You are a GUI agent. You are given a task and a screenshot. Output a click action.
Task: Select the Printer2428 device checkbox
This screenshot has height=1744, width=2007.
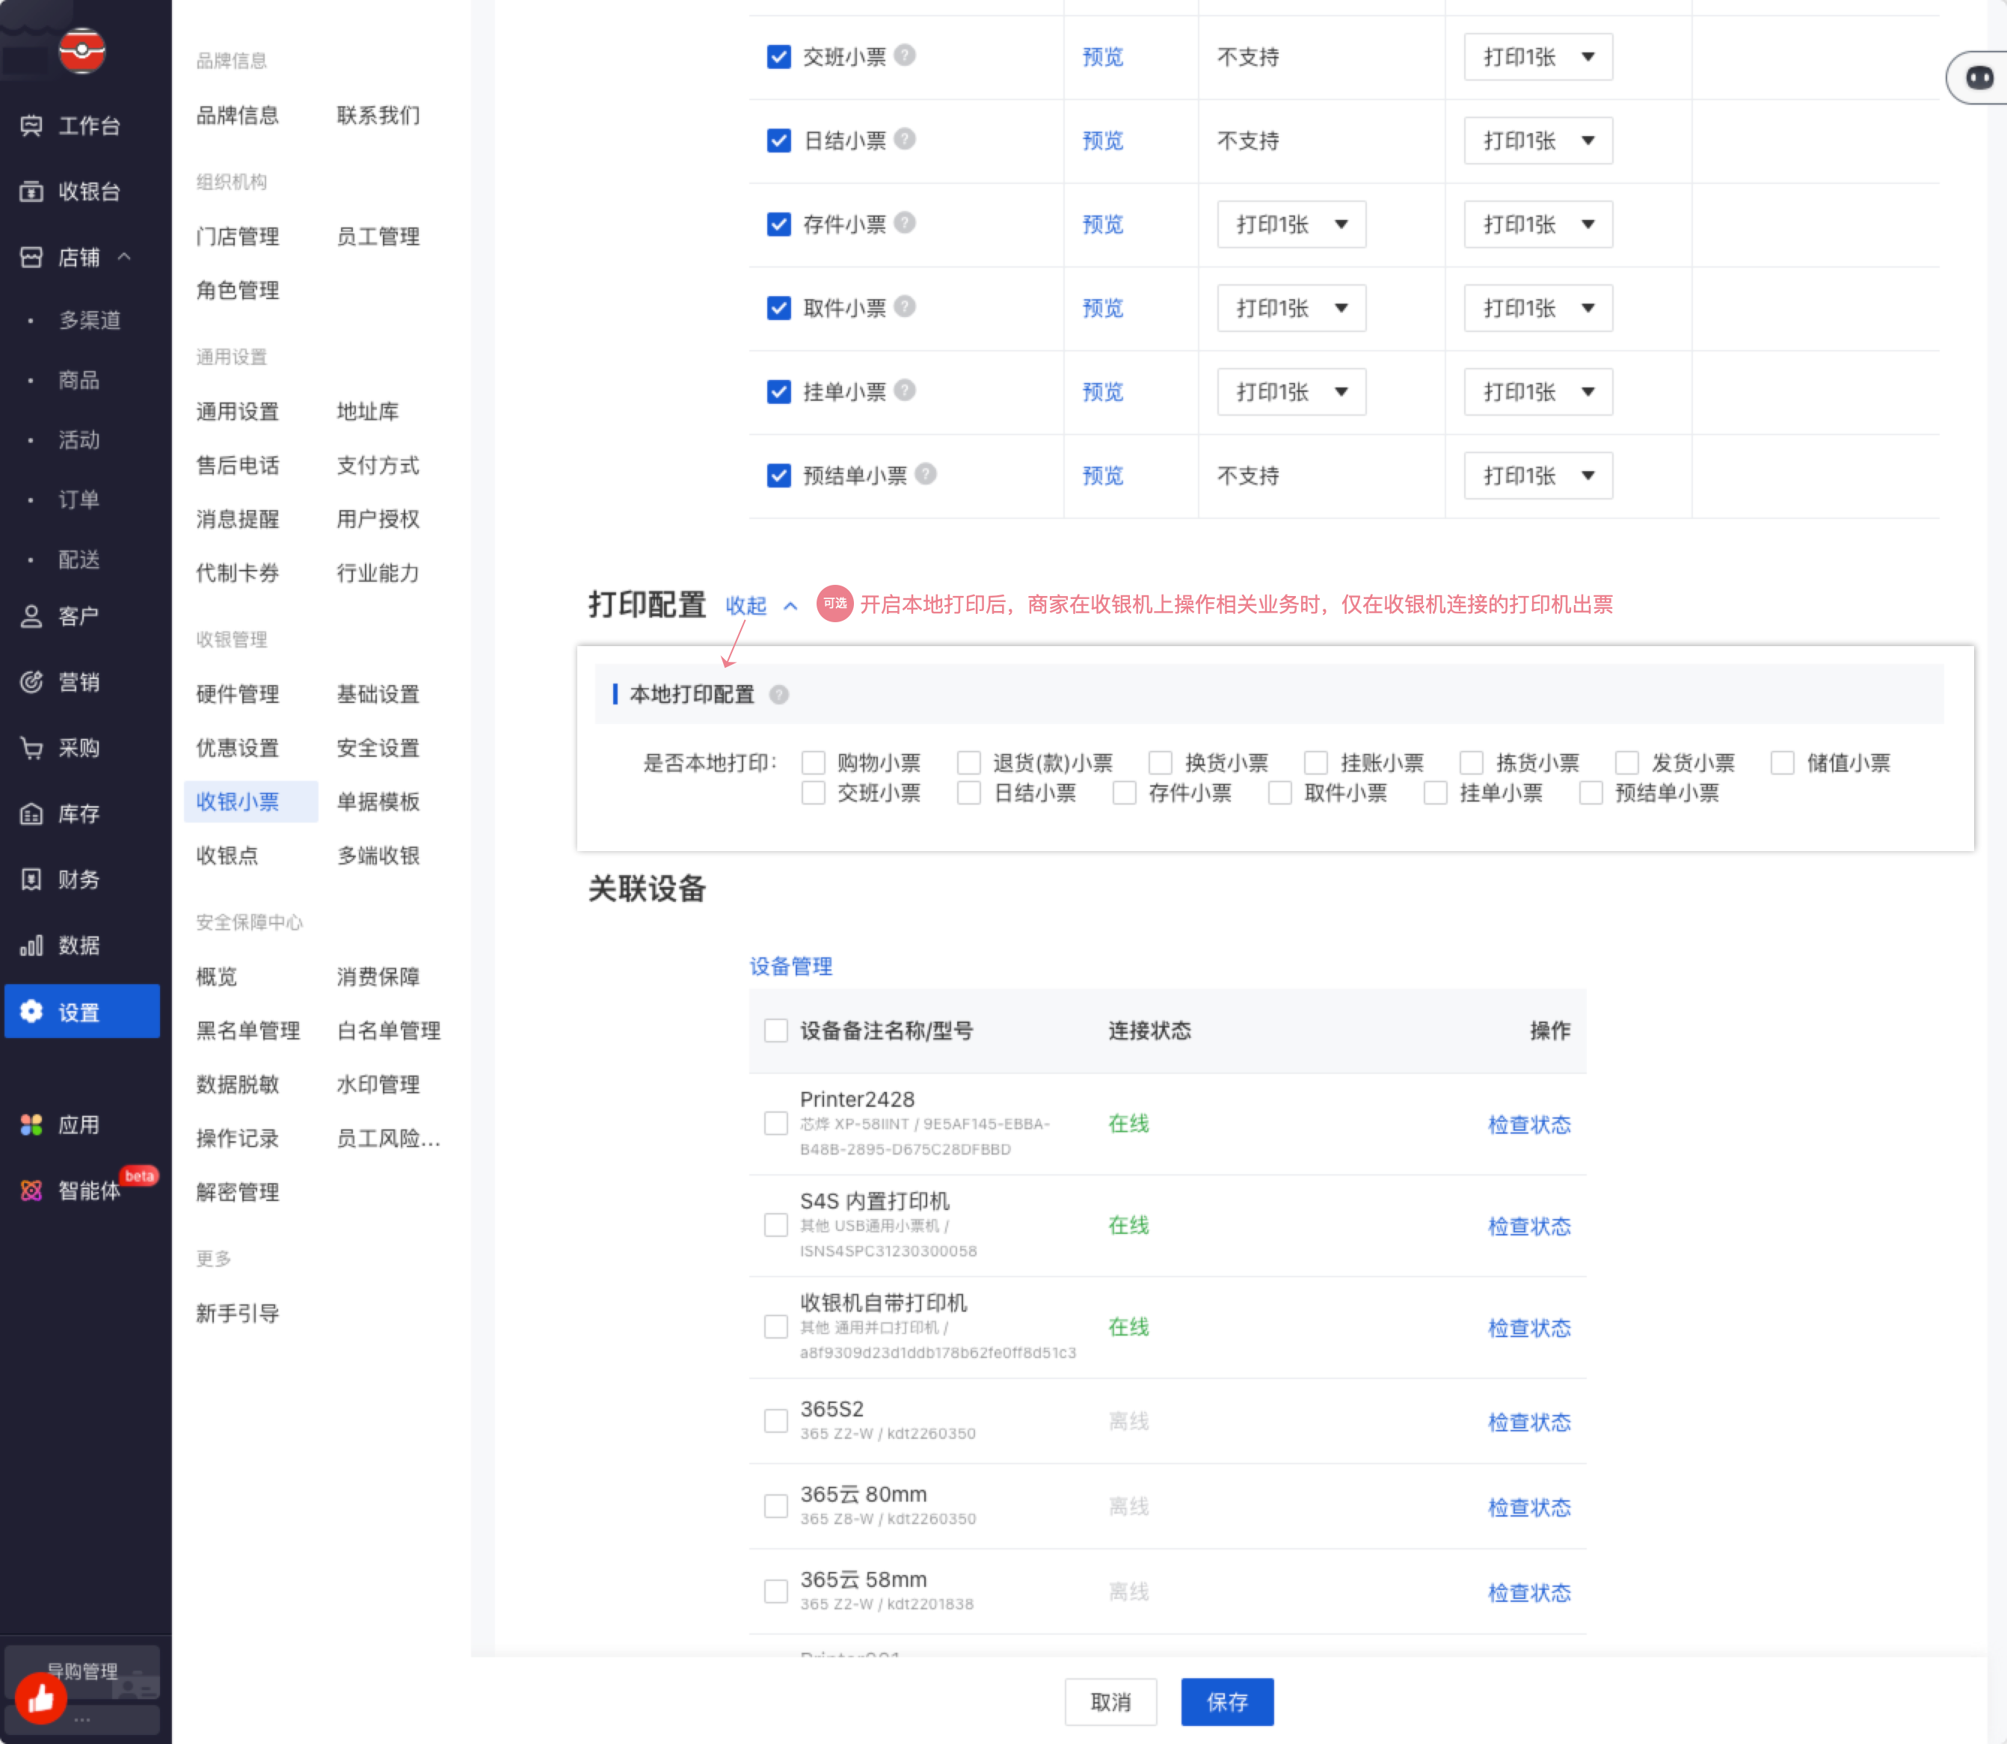(775, 1124)
